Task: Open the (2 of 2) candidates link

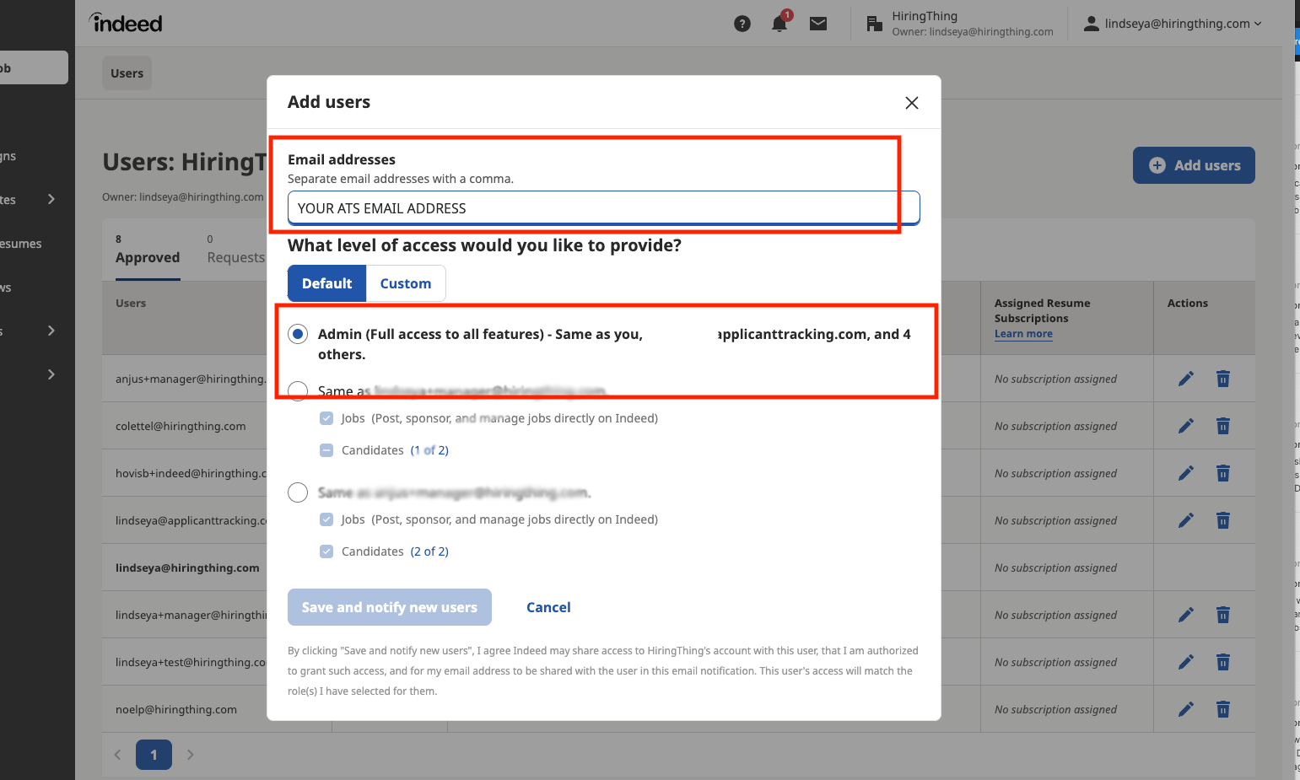Action: 429,551
